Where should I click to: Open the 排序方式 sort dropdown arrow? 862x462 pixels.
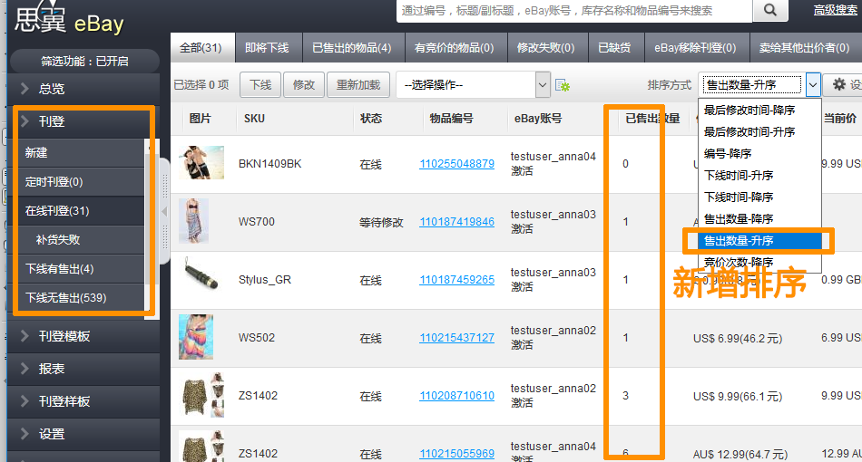coord(813,85)
